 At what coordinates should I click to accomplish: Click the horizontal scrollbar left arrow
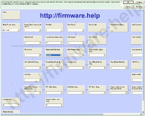(2, 114)
